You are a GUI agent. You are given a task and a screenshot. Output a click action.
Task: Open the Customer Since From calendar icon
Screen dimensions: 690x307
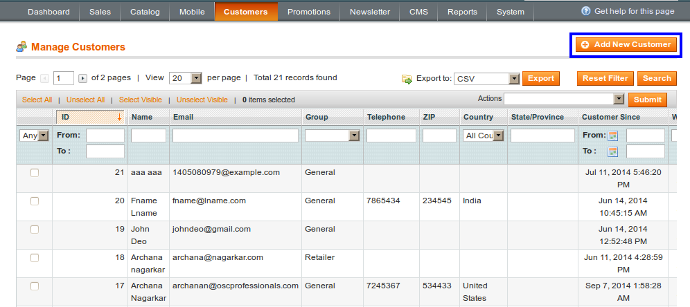[612, 136]
